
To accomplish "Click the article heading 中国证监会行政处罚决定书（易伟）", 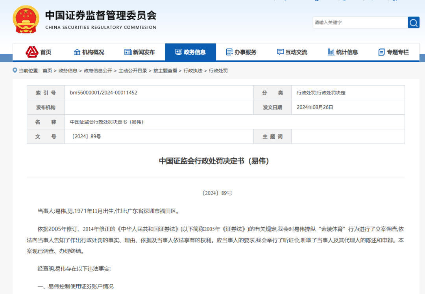I will (x=214, y=161).
